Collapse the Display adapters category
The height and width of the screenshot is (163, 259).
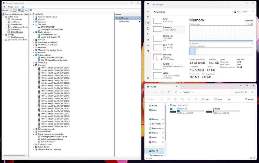33,32
